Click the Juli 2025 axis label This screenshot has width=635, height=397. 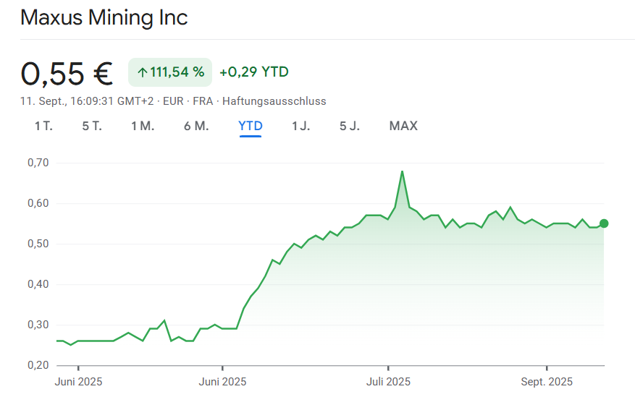pyautogui.click(x=388, y=382)
